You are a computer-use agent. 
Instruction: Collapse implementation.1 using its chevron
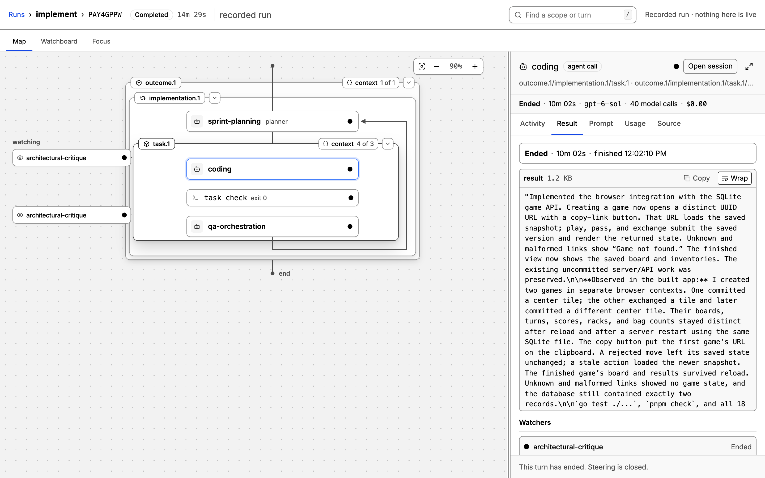point(215,98)
